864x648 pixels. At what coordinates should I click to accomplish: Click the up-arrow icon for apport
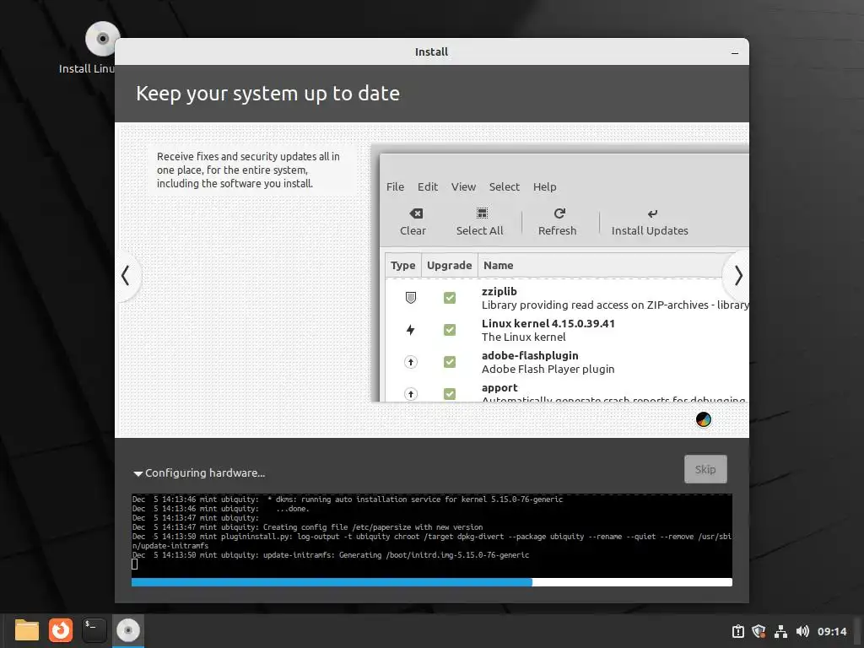[411, 393]
